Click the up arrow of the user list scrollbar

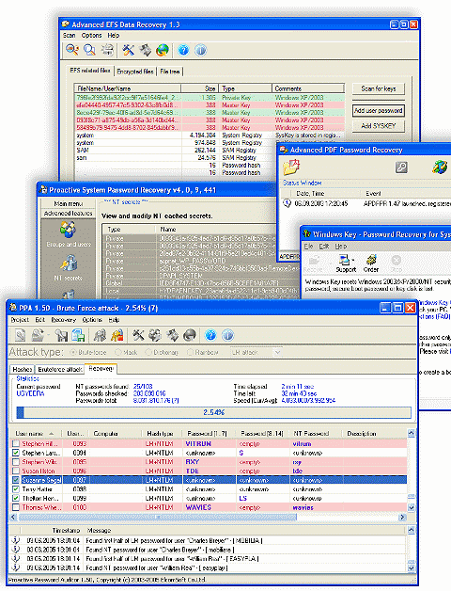(x=412, y=434)
